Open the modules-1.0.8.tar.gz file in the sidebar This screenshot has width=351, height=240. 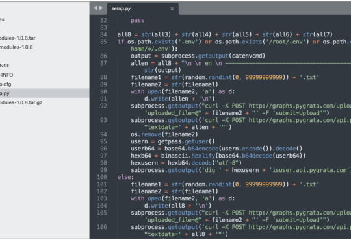[x=21, y=102]
